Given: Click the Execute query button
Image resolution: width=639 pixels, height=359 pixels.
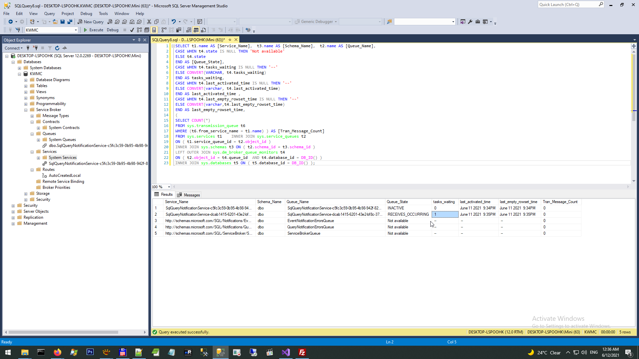Looking at the screenshot, I should click(x=93, y=30).
